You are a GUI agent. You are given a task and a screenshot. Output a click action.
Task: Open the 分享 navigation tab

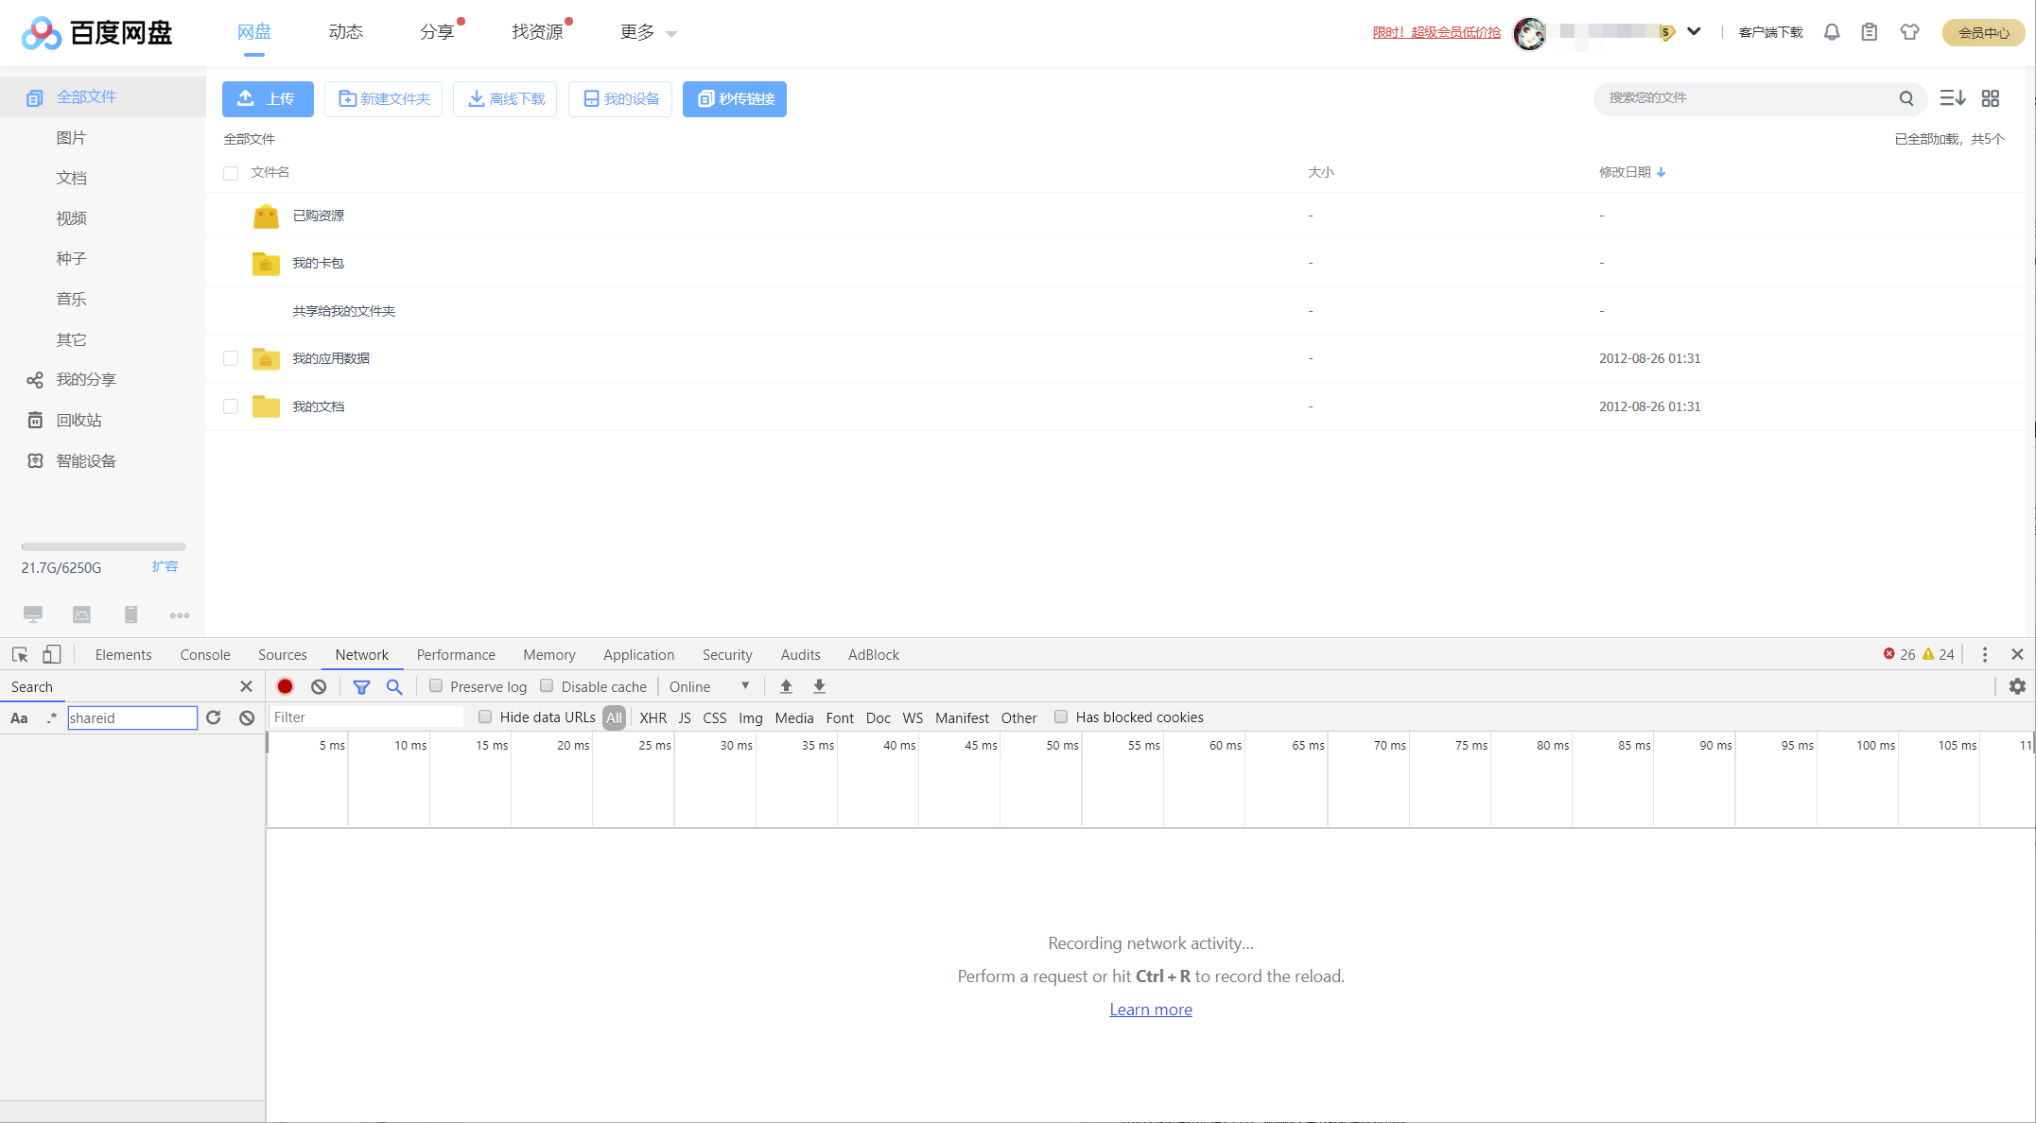coord(437,32)
